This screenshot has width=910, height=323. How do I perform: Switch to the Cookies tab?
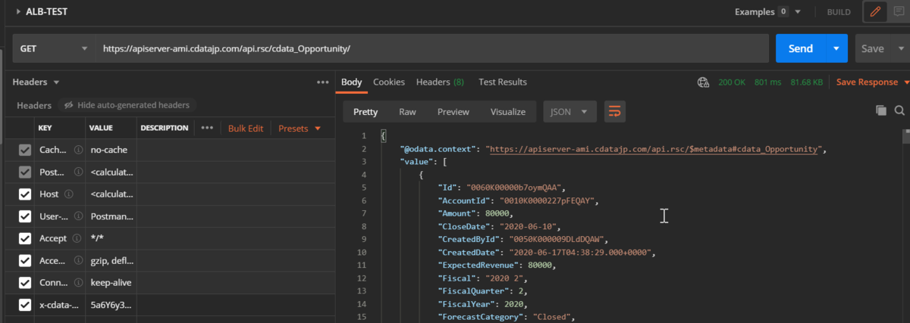389,82
